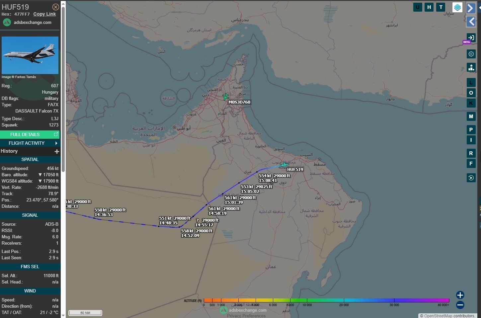Open the leaderboard podium icon
481x318 pixels.
click(471, 67)
